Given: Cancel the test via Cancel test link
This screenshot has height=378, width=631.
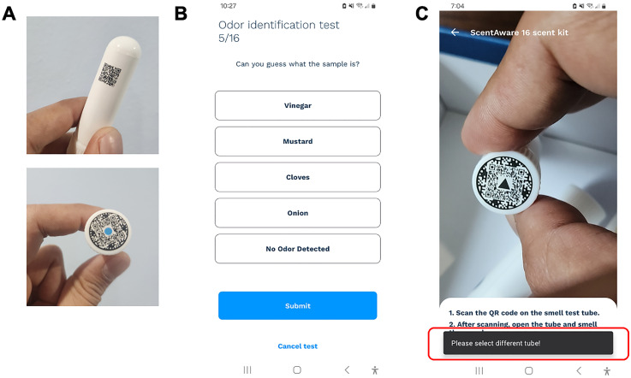Looking at the screenshot, I should [298, 346].
